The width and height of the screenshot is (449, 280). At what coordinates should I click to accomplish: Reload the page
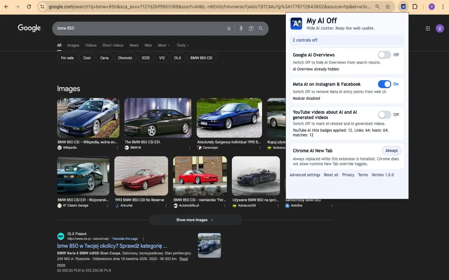[x=29, y=7]
